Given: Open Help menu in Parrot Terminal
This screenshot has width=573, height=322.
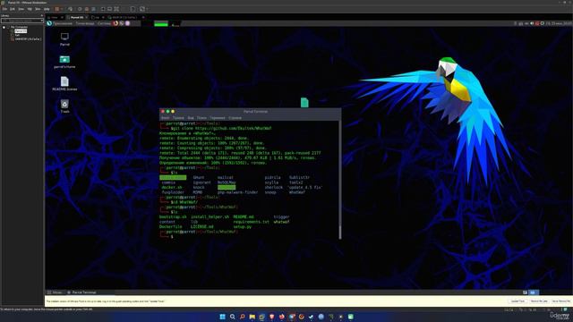Looking at the screenshot, I should click(x=235, y=118).
